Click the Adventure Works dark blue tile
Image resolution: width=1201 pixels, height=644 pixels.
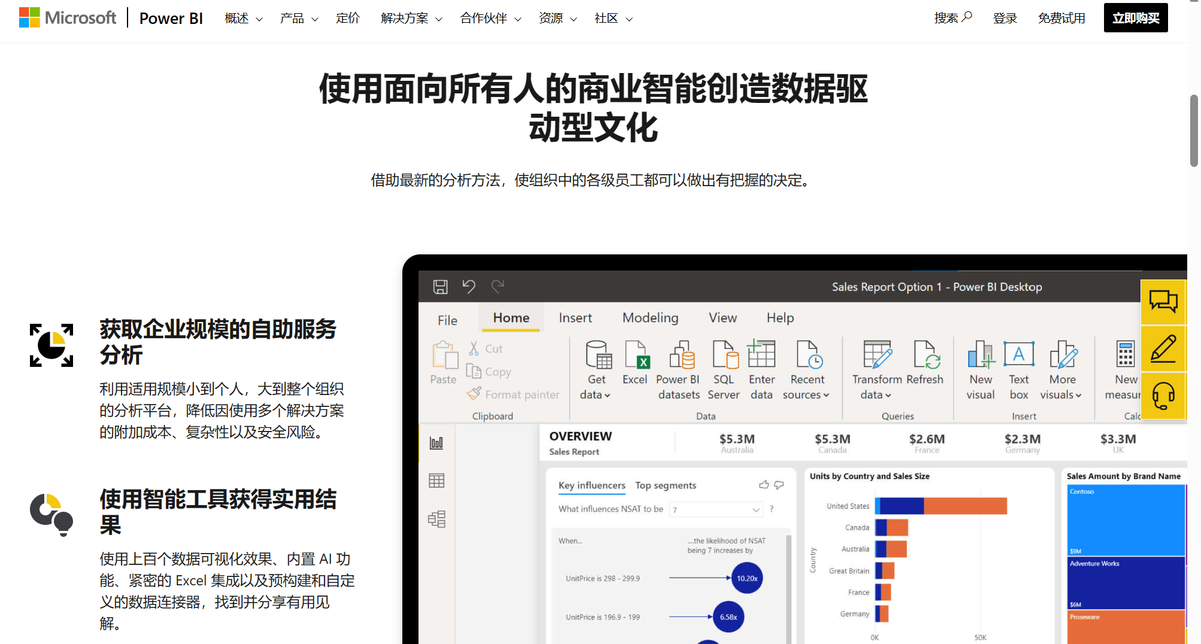point(1126,583)
